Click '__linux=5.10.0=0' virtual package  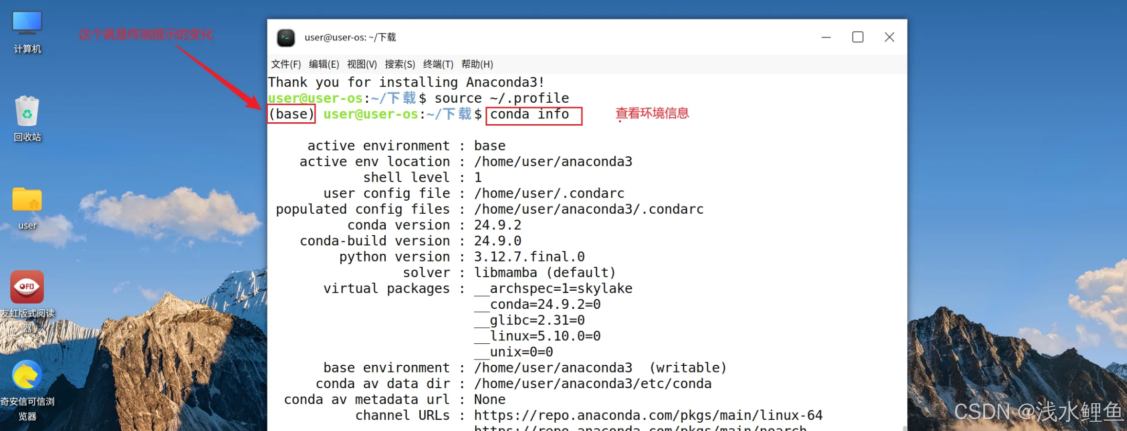click(x=537, y=336)
